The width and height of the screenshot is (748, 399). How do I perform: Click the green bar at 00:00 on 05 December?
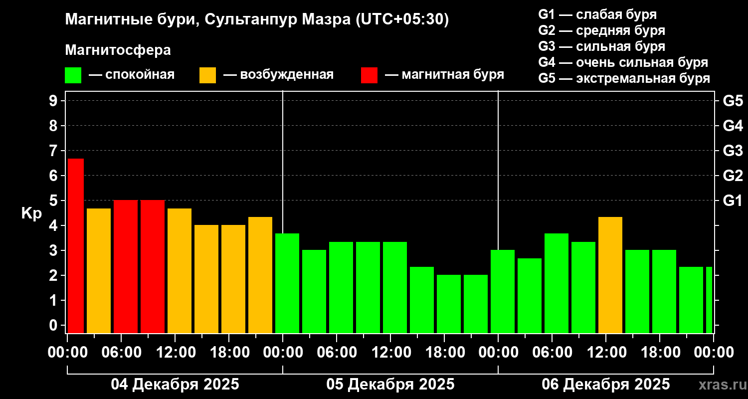coord(287,283)
